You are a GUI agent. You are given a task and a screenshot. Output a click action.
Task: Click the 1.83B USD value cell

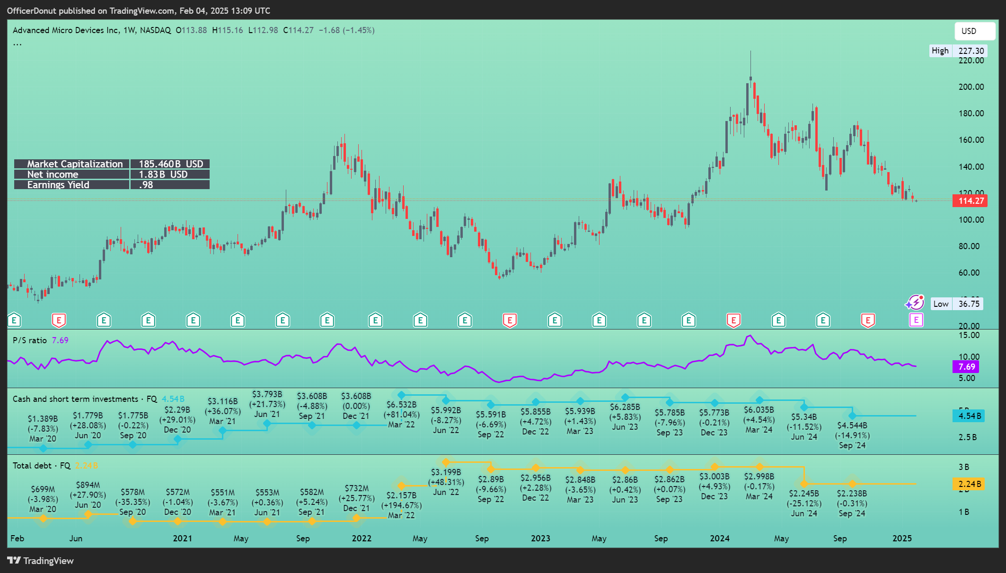[x=170, y=174]
